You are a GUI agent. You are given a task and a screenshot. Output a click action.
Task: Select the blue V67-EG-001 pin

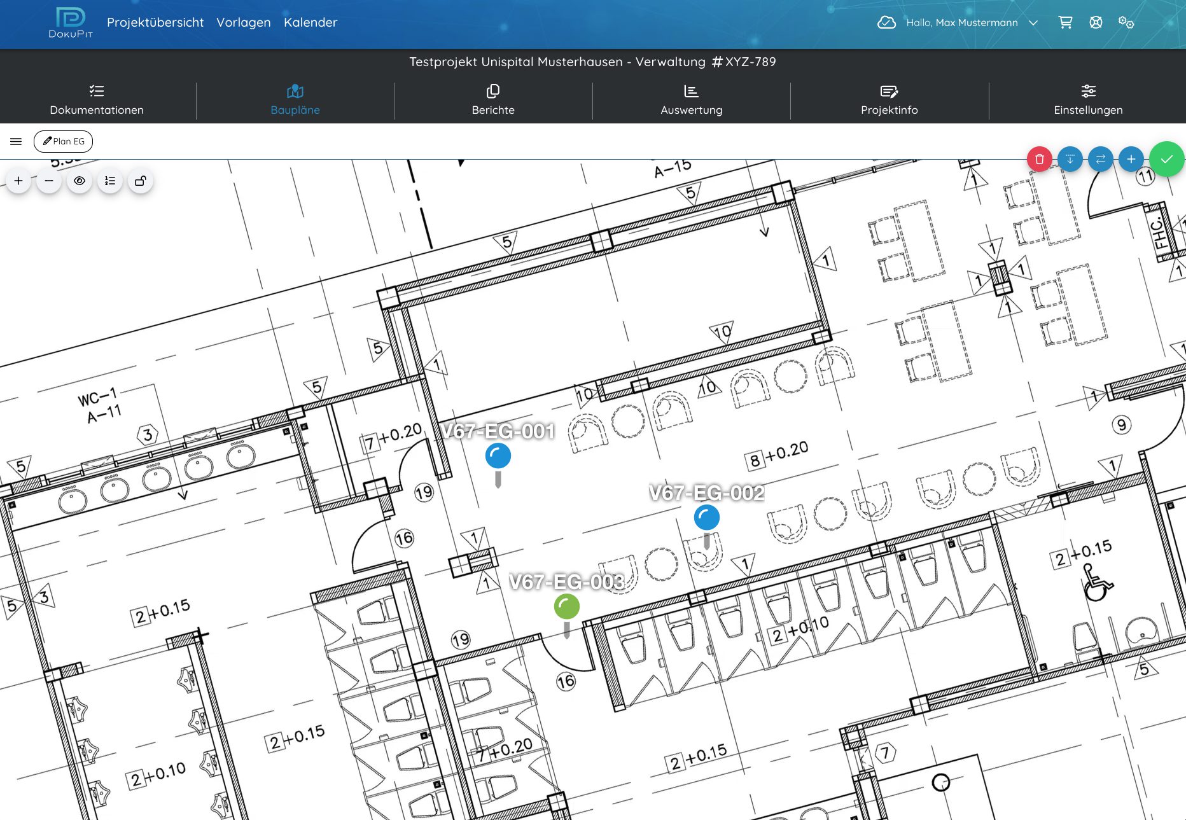tap(498, 457)
